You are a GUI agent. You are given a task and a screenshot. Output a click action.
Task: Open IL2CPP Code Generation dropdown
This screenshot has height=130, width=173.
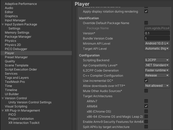(x=157, y=70)
